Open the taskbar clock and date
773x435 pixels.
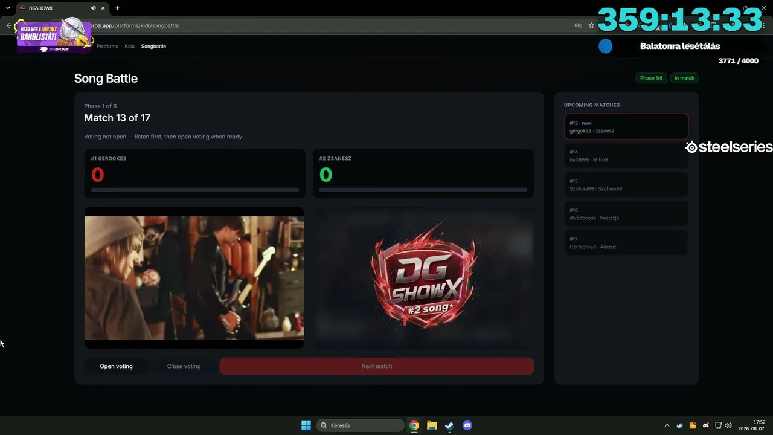point(752,425)
